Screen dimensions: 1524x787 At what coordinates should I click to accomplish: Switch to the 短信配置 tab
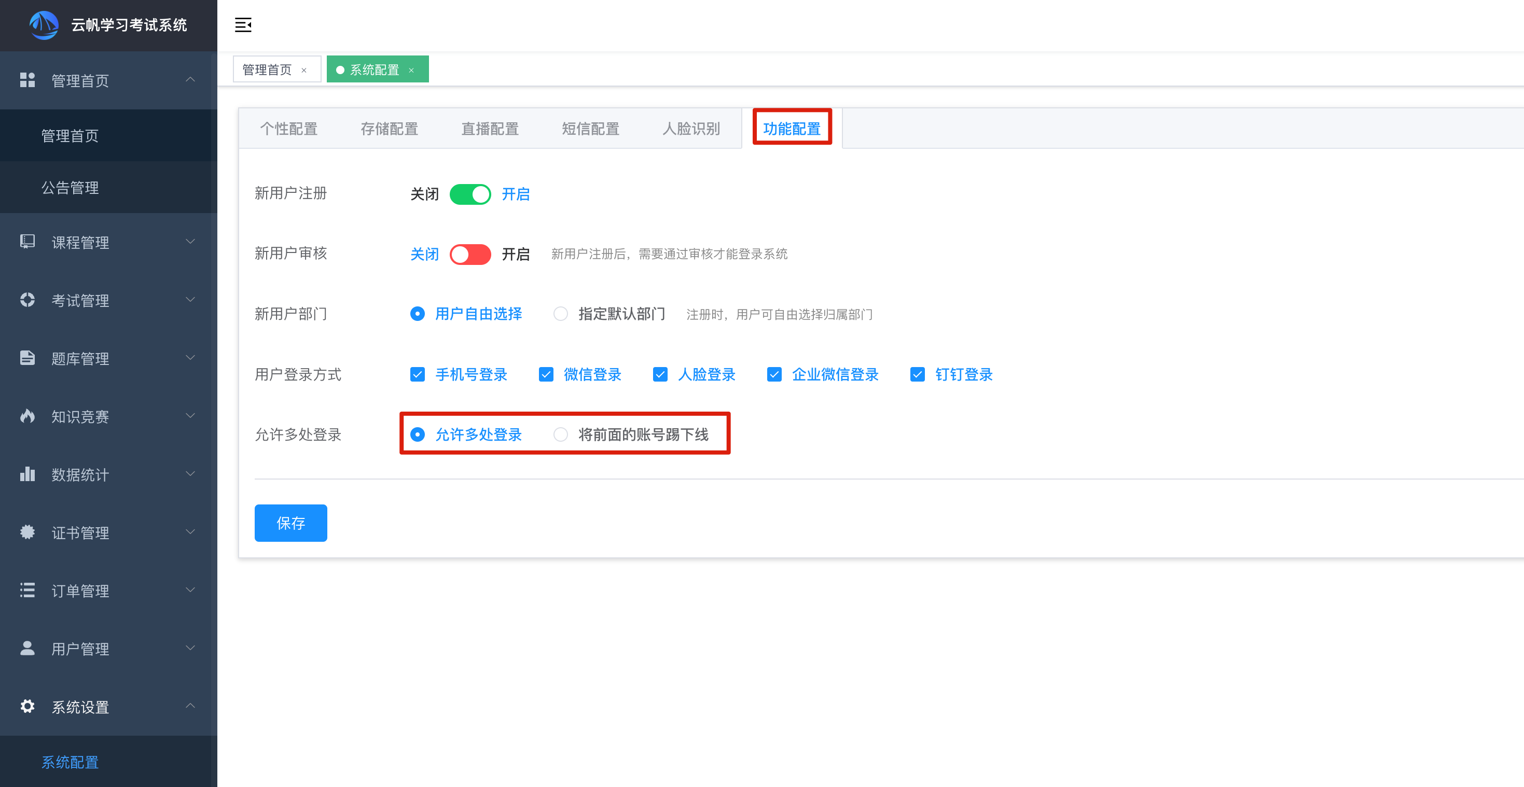click(591, 128)
